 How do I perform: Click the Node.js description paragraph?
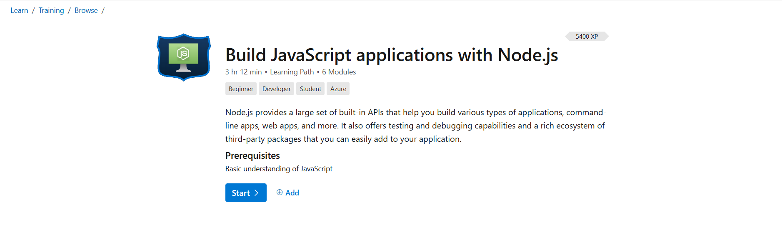(x=415, y=126)
